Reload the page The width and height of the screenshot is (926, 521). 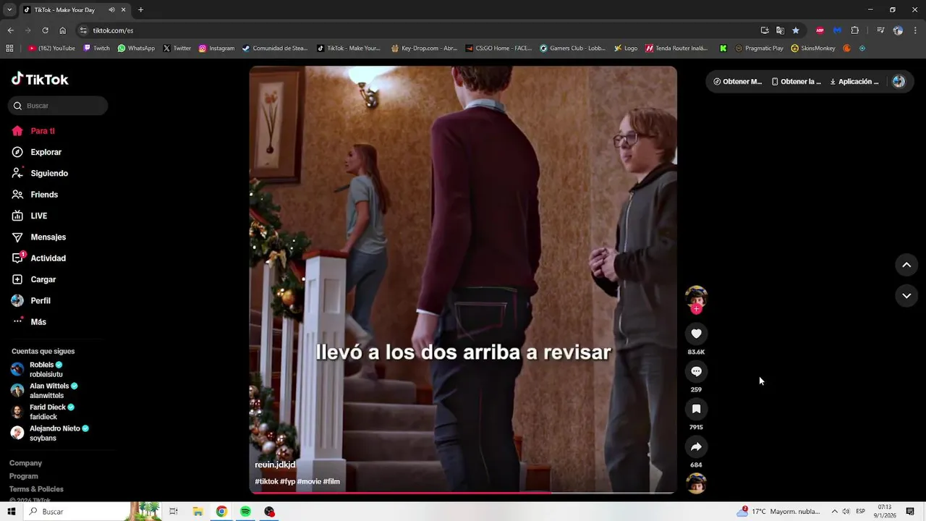click(x=45, y=30)
